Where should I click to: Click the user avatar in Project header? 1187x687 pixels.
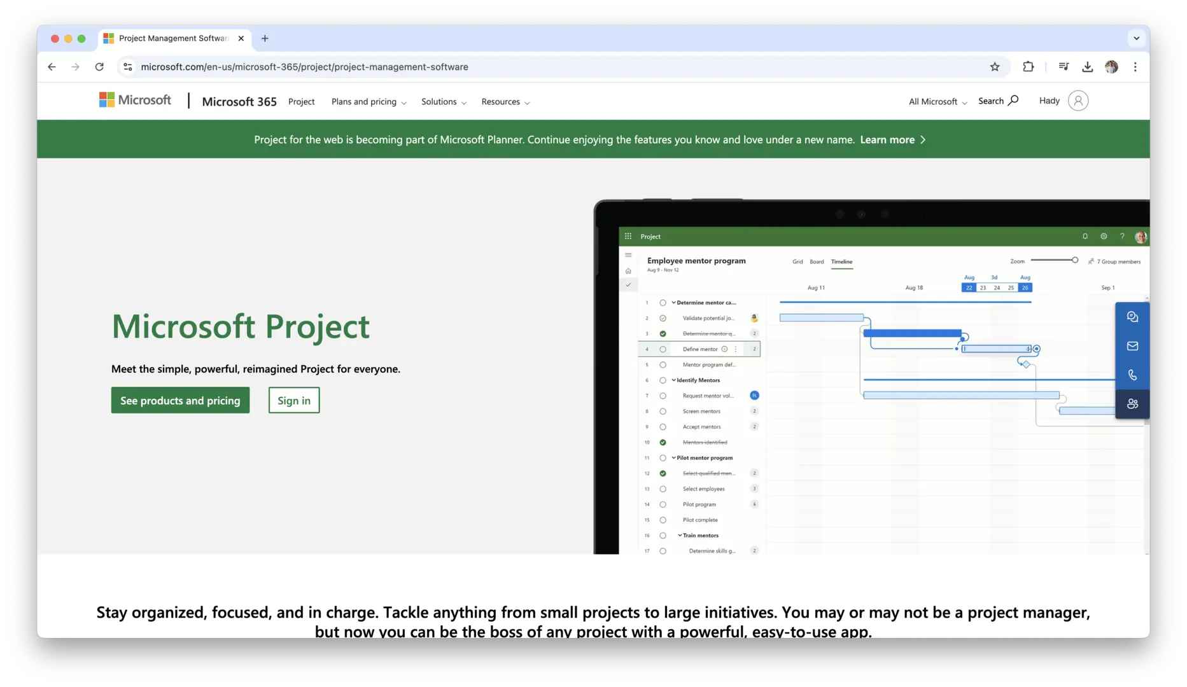click(x=1141, y=237)
